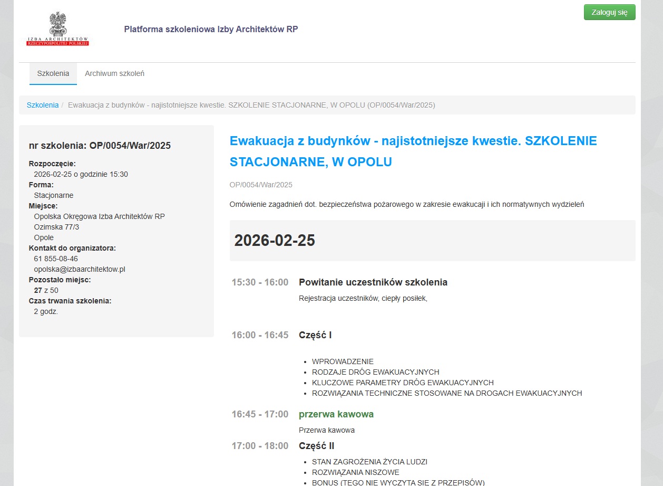Click the Powitanie uczestników szkolenia heading
This screenshot has width=663, height=486.
(x=373, y=282)
